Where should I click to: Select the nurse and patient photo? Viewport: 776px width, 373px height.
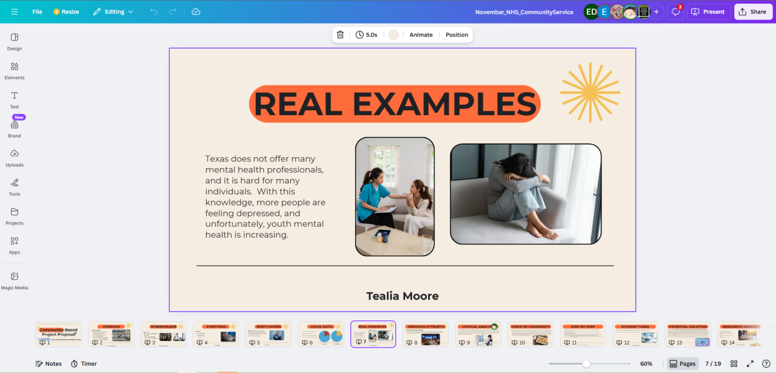[395, 197]
